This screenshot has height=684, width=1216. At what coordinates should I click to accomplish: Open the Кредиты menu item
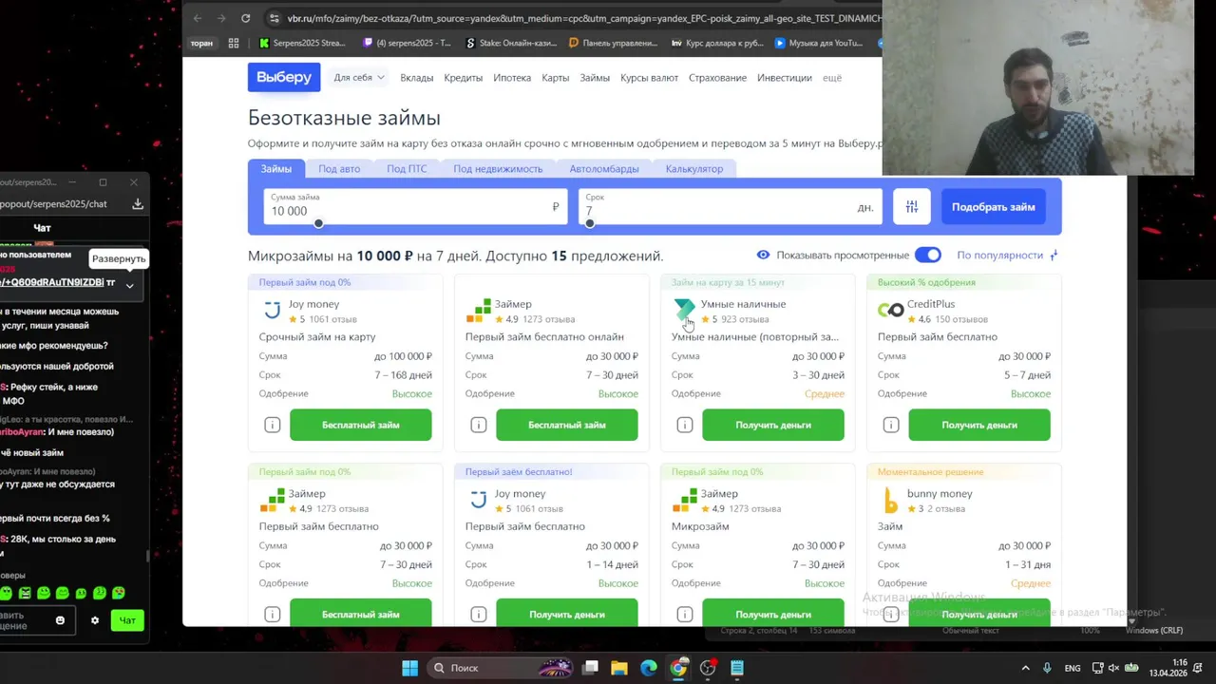pos(463,78)
